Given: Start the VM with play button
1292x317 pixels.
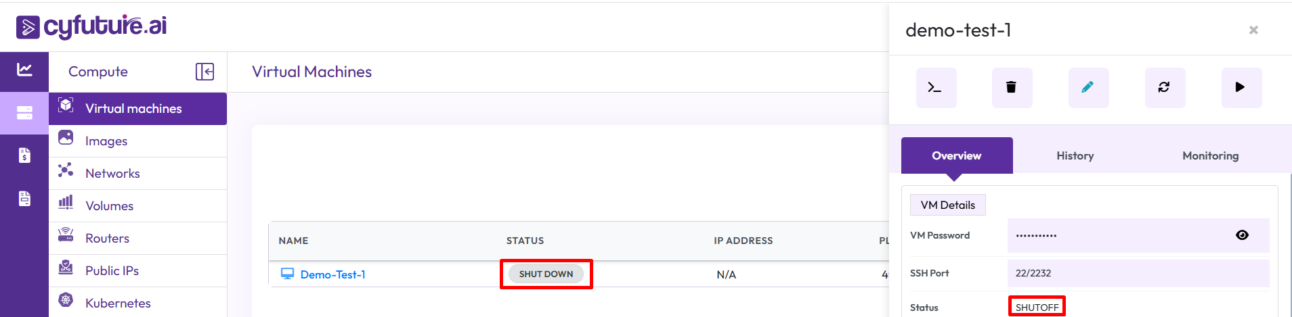Looking at the screenshot, I should click(x=1240, y=87).
